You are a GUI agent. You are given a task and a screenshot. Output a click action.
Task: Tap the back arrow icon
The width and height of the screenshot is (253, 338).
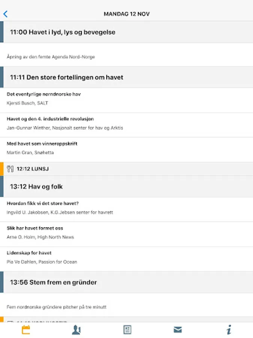(5, 14)
